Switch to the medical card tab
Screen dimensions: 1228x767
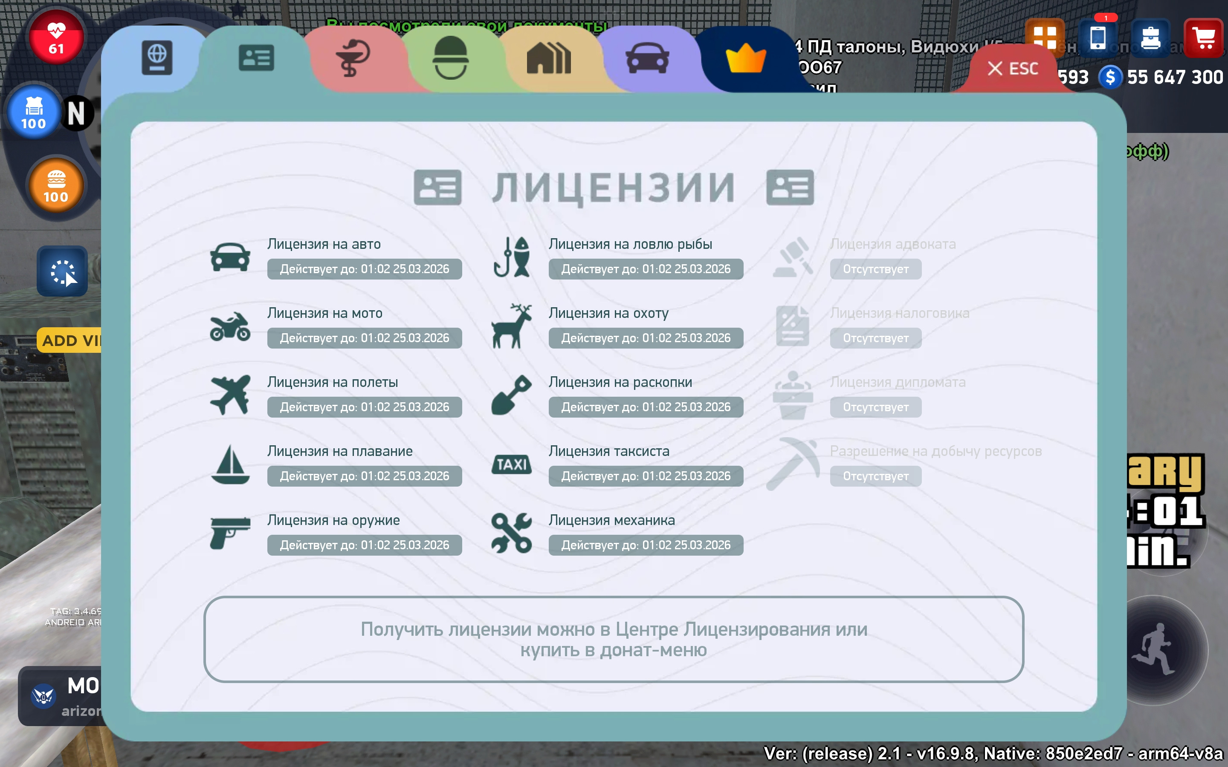(353, 58)
